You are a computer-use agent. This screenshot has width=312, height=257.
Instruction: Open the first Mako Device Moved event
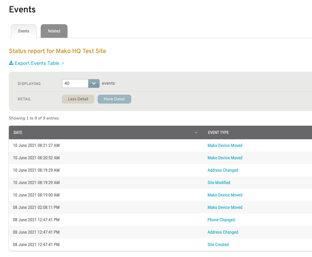(x=225, y=145)
